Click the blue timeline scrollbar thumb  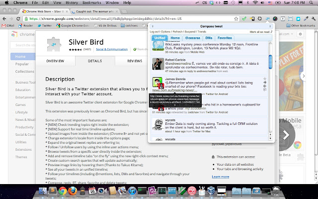tap(270, 62)
